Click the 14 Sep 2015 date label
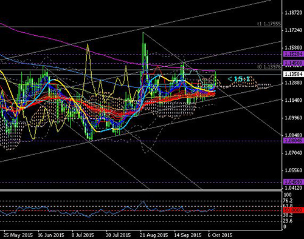 pyautogui.click(x=188, y=235)
